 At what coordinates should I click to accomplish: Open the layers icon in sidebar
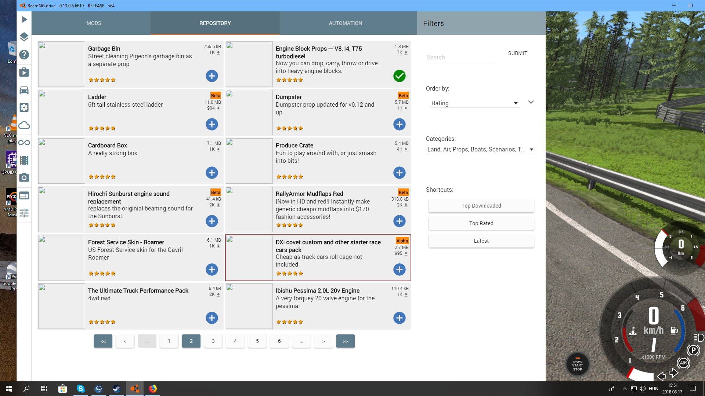24,37
